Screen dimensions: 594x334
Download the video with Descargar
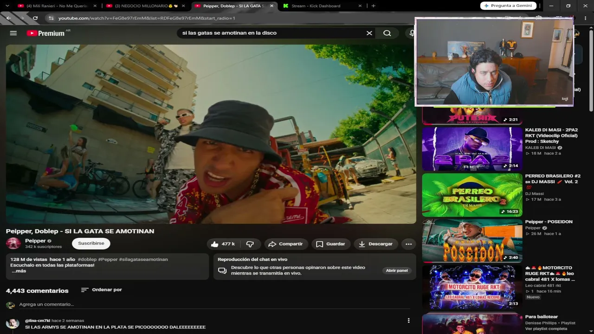coord(375,244)
